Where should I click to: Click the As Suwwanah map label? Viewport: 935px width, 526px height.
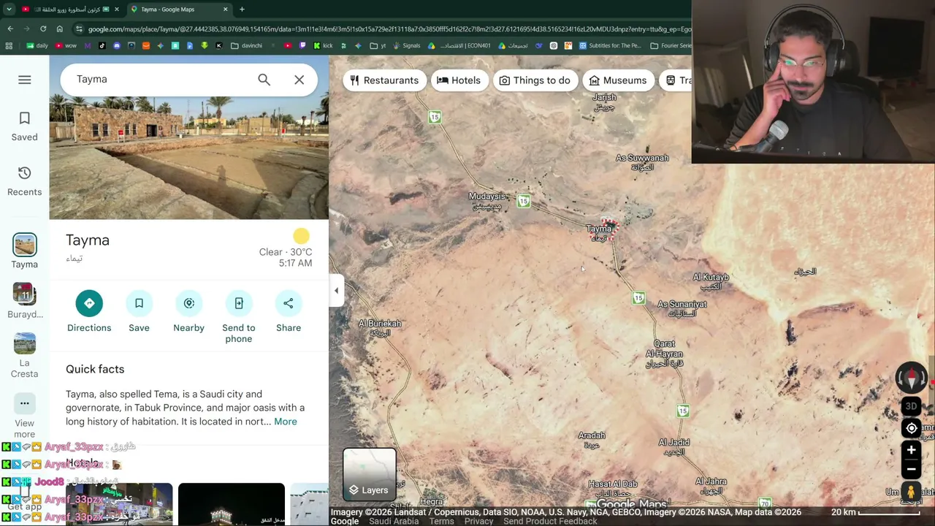pyautogui.click(x=642, y=162)
